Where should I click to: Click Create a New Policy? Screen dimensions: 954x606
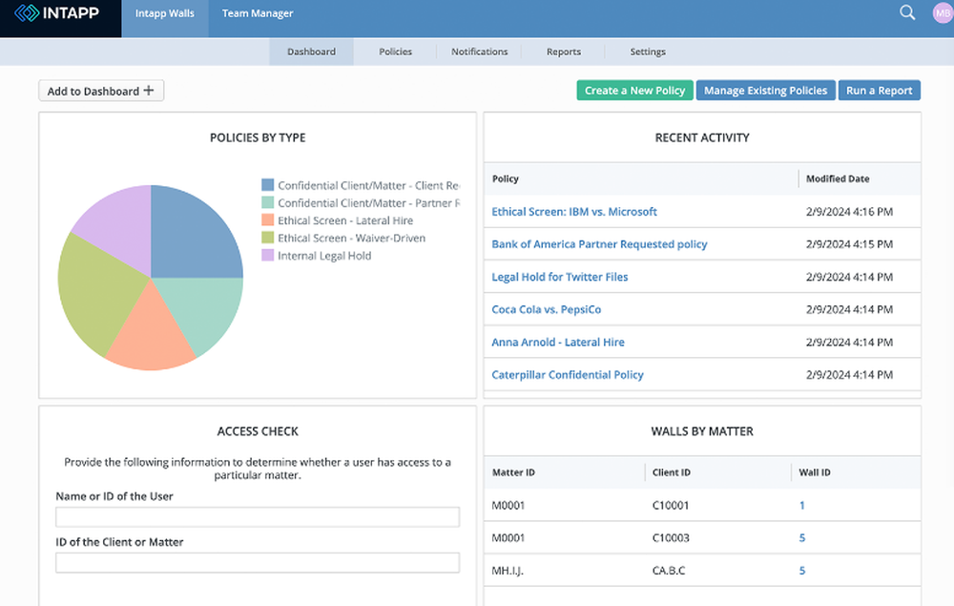pyautogui.click(x=634, y=90)
